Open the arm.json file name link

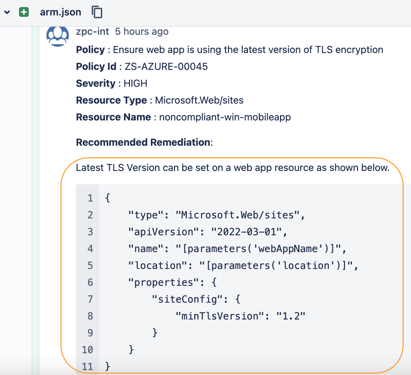pos(60,12)
